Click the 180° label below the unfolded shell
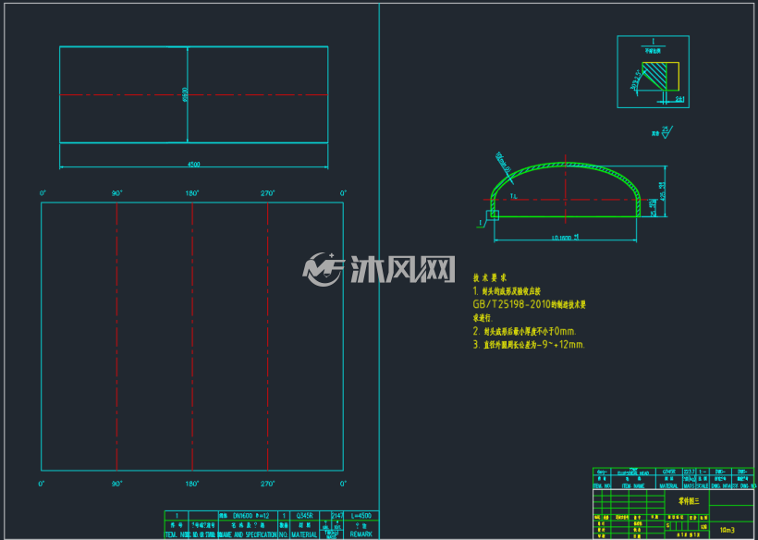The height and width of the screenshot is (540, 758). 192,484
